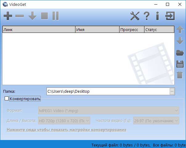Open the Формат dropdown
Screen dimensions: 186x148
tap(108, 111)
